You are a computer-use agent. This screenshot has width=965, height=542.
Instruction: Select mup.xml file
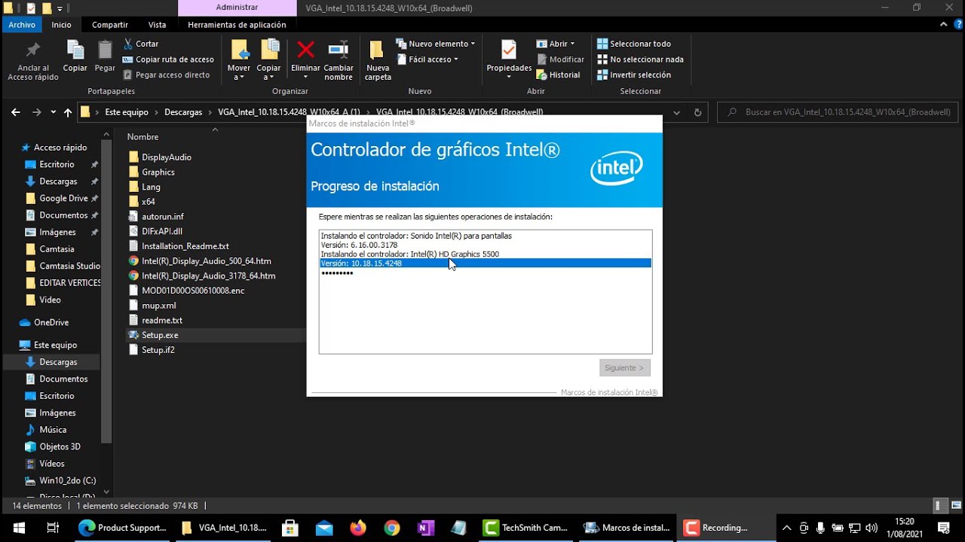[158, 306]
